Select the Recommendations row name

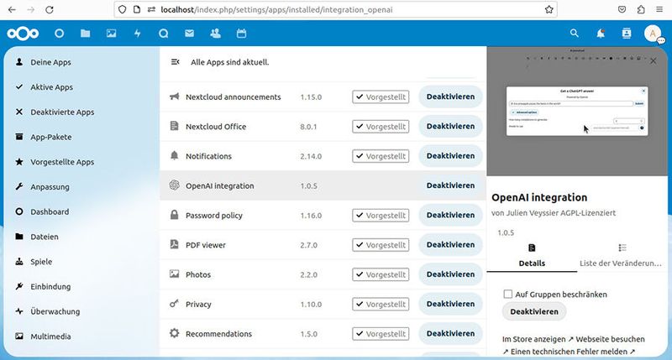pos(218,334)
